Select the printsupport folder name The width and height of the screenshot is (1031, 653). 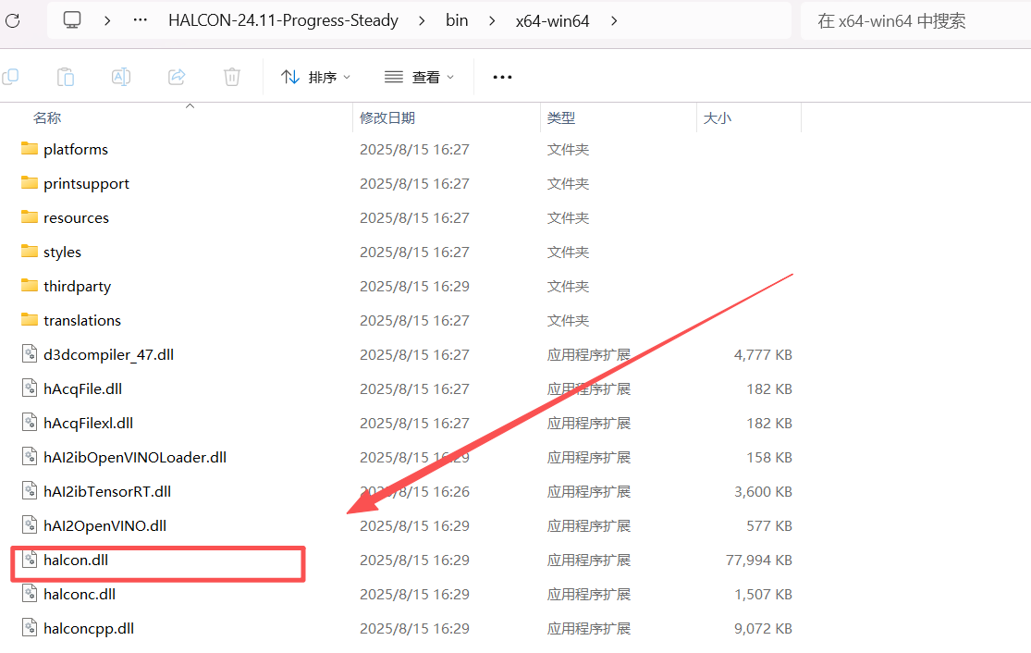coord(86,184)
